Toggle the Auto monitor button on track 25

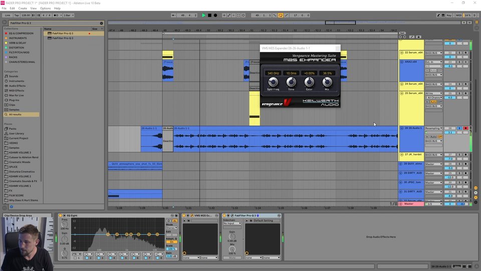coord(433,102)
